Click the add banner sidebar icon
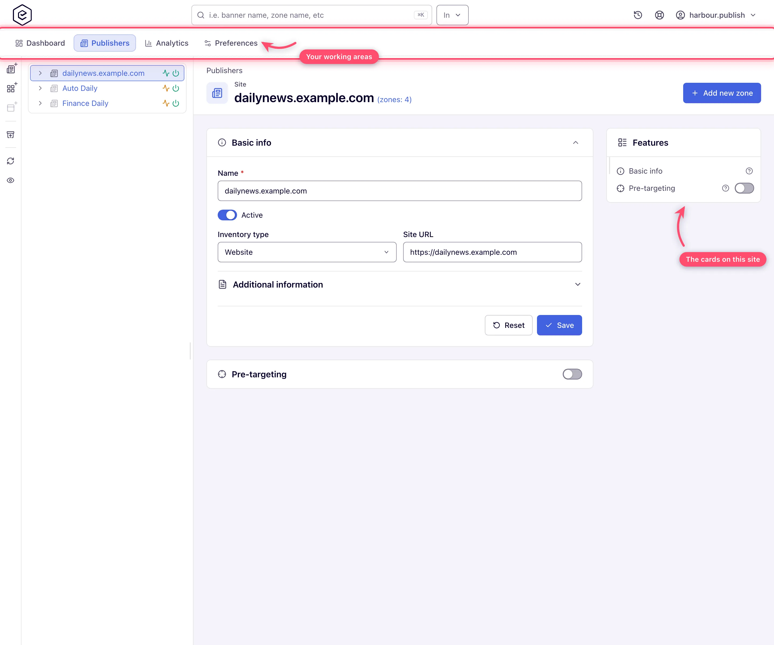This screenshot has height=645, width=774. coord(12,107)
